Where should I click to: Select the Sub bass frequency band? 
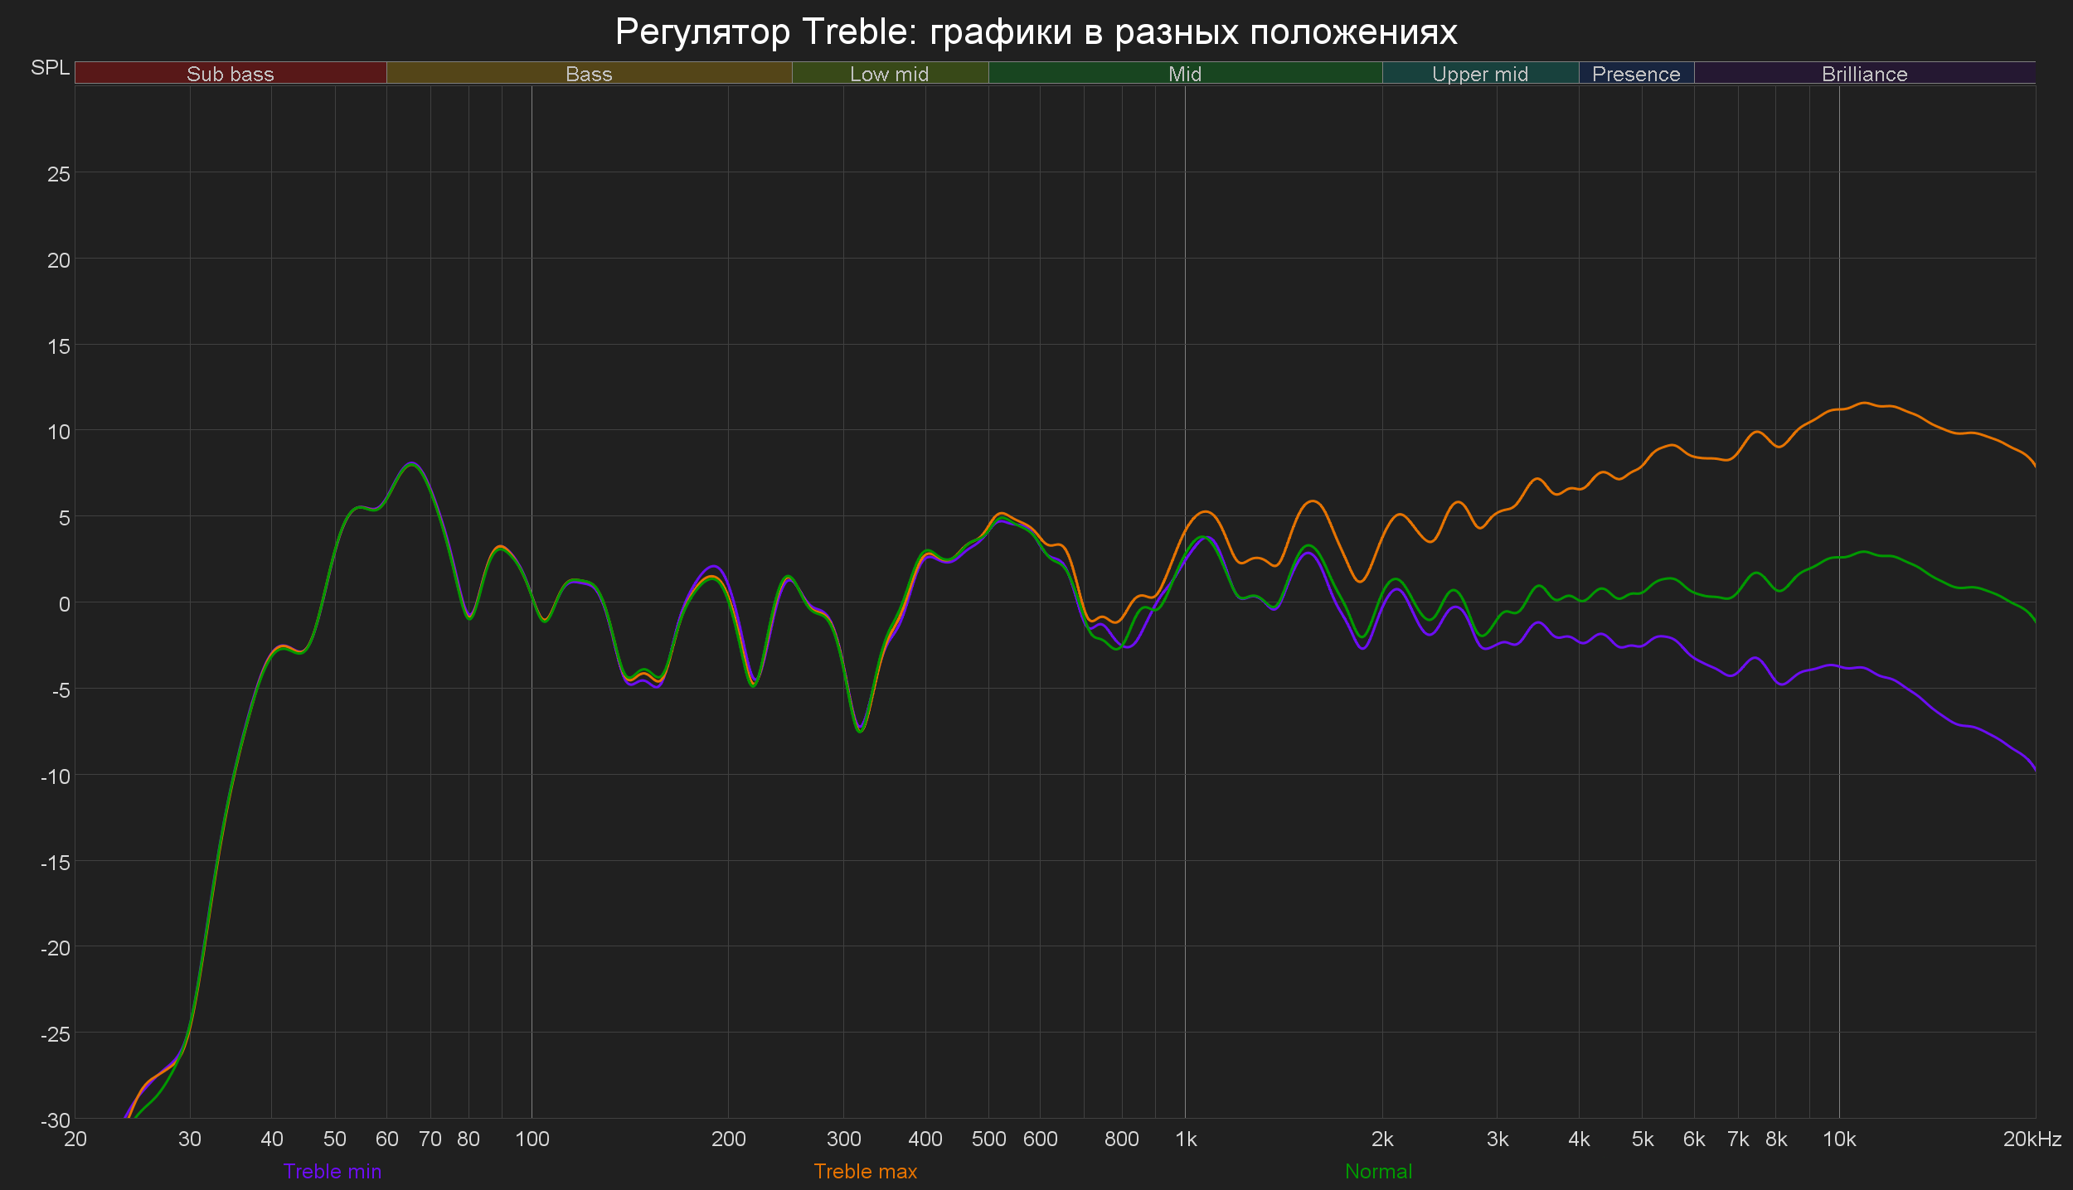tap(230, 74)
